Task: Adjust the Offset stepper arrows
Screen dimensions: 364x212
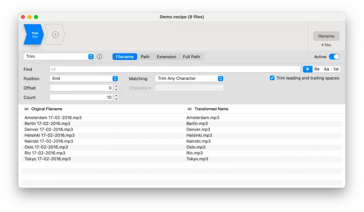Action: pyautogui.click(x=116, y=88)
